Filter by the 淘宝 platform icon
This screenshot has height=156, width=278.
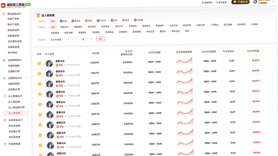click(86, 21)
